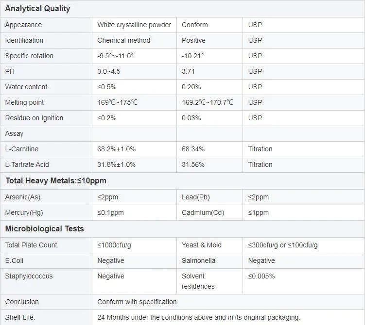Image resolution: width=365 pixels, height=325 pixels.
Task: Click the Total Heavy Metals header
Action: click(56, 181)
